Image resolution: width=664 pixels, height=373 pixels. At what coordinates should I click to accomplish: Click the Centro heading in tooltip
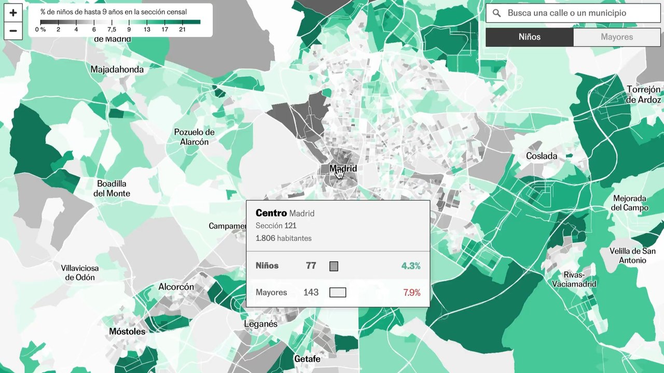tap(271, 213)
